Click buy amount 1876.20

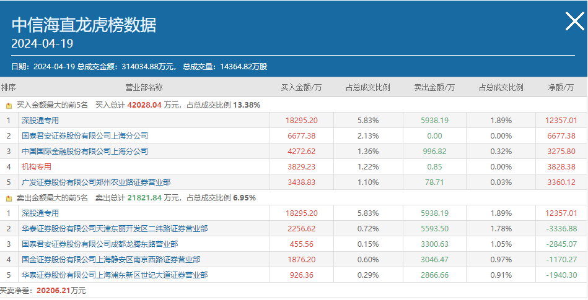point(302,260)
